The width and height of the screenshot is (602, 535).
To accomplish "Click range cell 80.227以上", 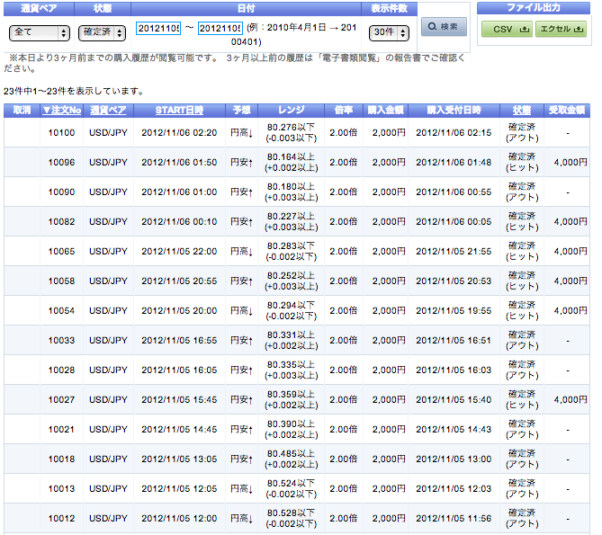I will 291,222.
